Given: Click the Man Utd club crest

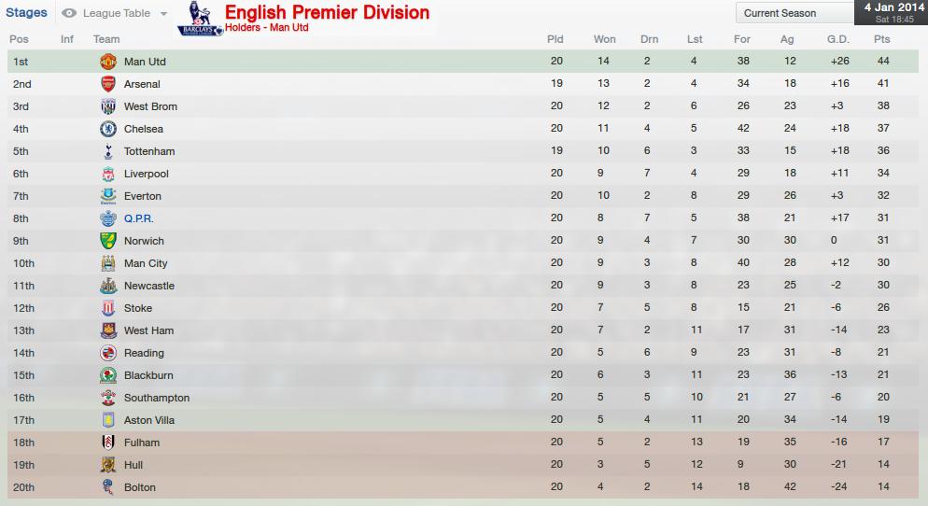Looking at the screenshot, I should (x=108, y=62).
